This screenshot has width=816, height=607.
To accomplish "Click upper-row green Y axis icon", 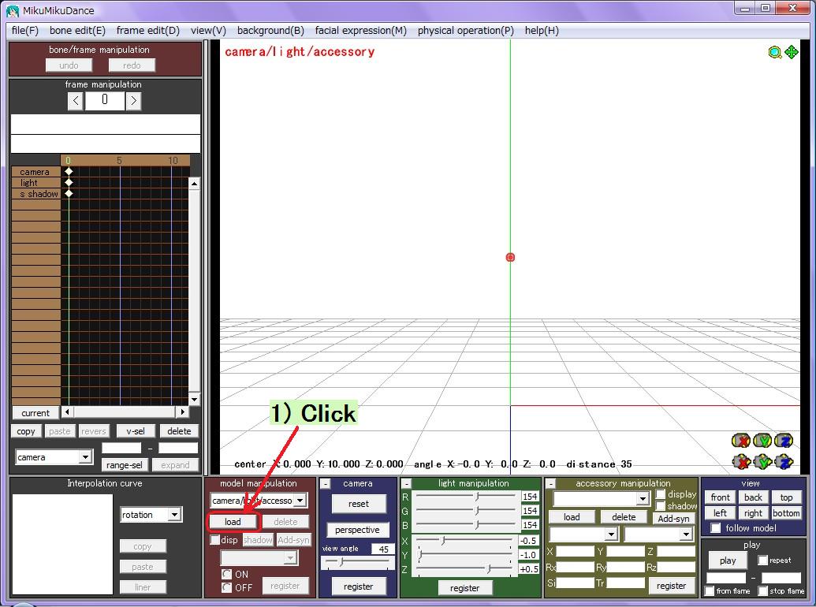I will coord(762,441).
